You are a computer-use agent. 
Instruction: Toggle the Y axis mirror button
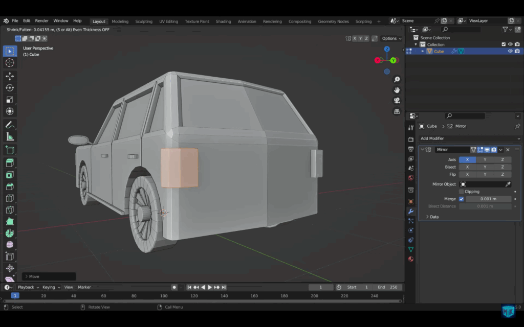coord(485,159)
